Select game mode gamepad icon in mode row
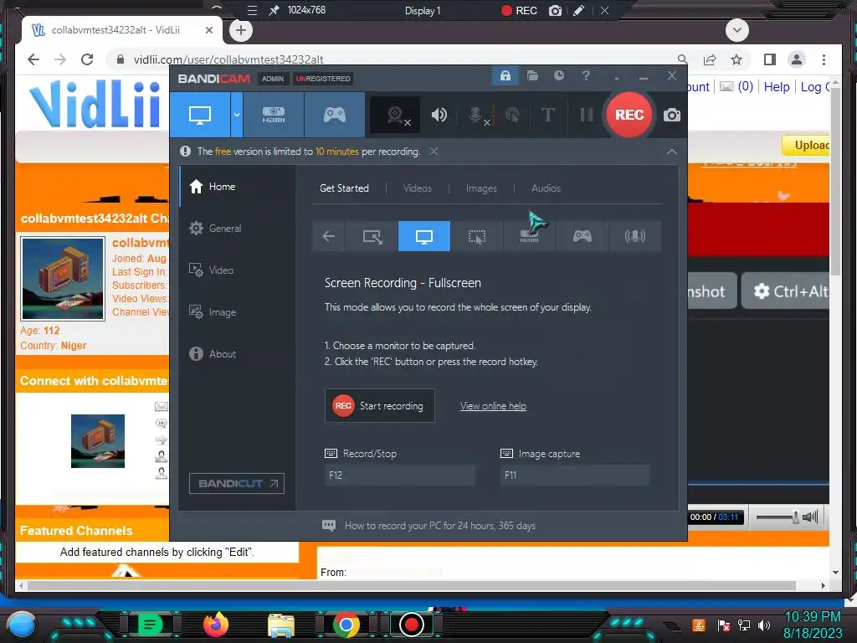The width and height of the screenshot is (857, 643). pyautogui.click(x=582, y=236)
